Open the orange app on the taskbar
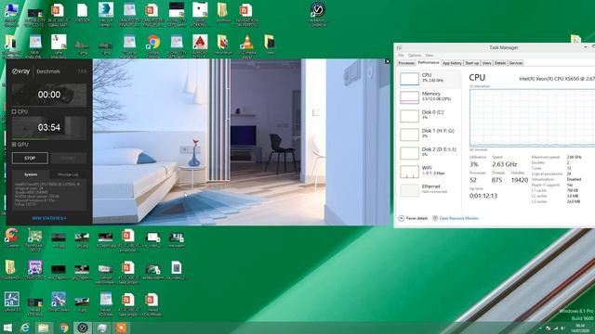The height and width of the screenshot is (334, 595). (121, 328)
